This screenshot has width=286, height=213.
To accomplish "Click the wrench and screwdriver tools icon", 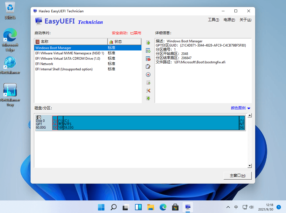I will pos(148,91).
